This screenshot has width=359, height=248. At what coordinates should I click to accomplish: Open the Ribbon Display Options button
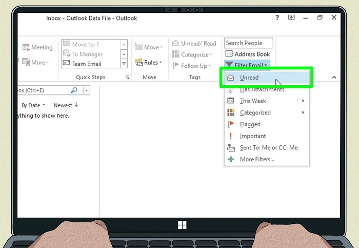[x=291, y=17]
